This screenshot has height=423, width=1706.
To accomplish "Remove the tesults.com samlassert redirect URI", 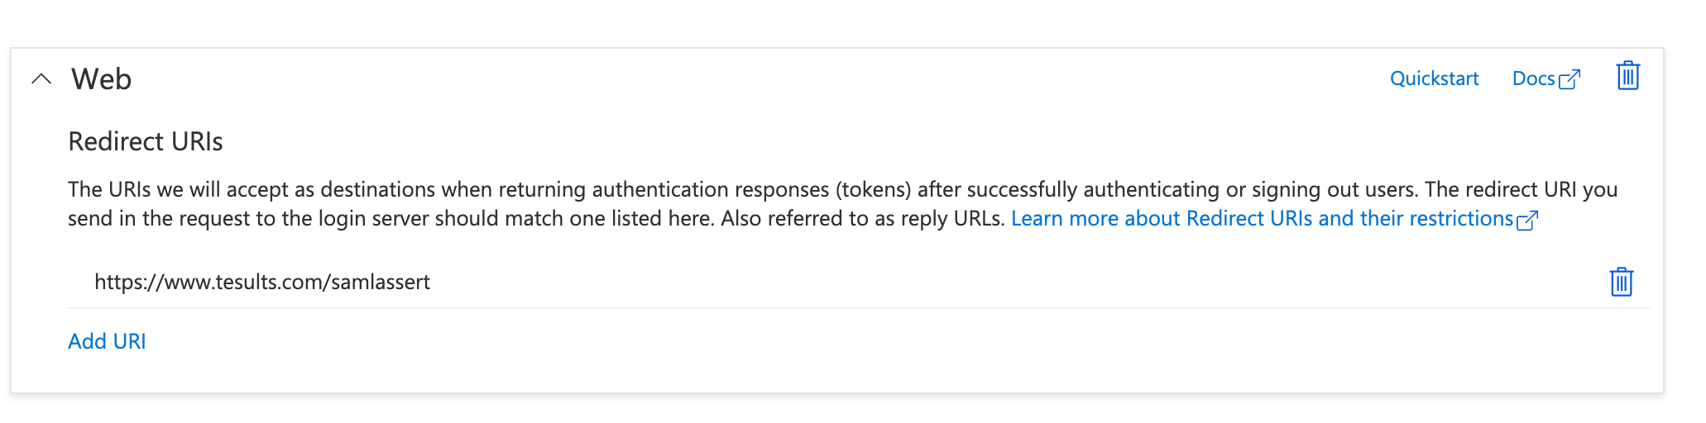I will point(1621,282).
